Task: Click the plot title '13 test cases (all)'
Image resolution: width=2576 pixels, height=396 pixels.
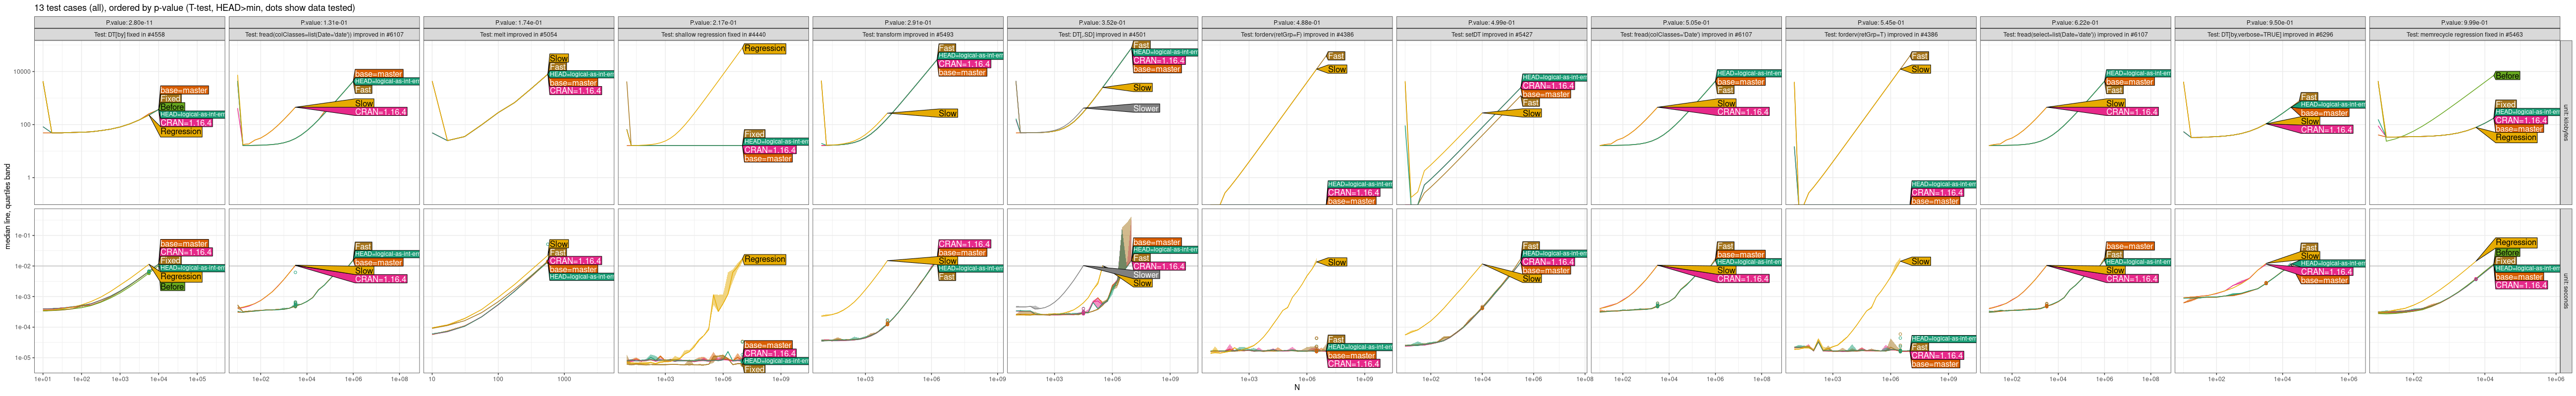Action: (x=195, y=8)
